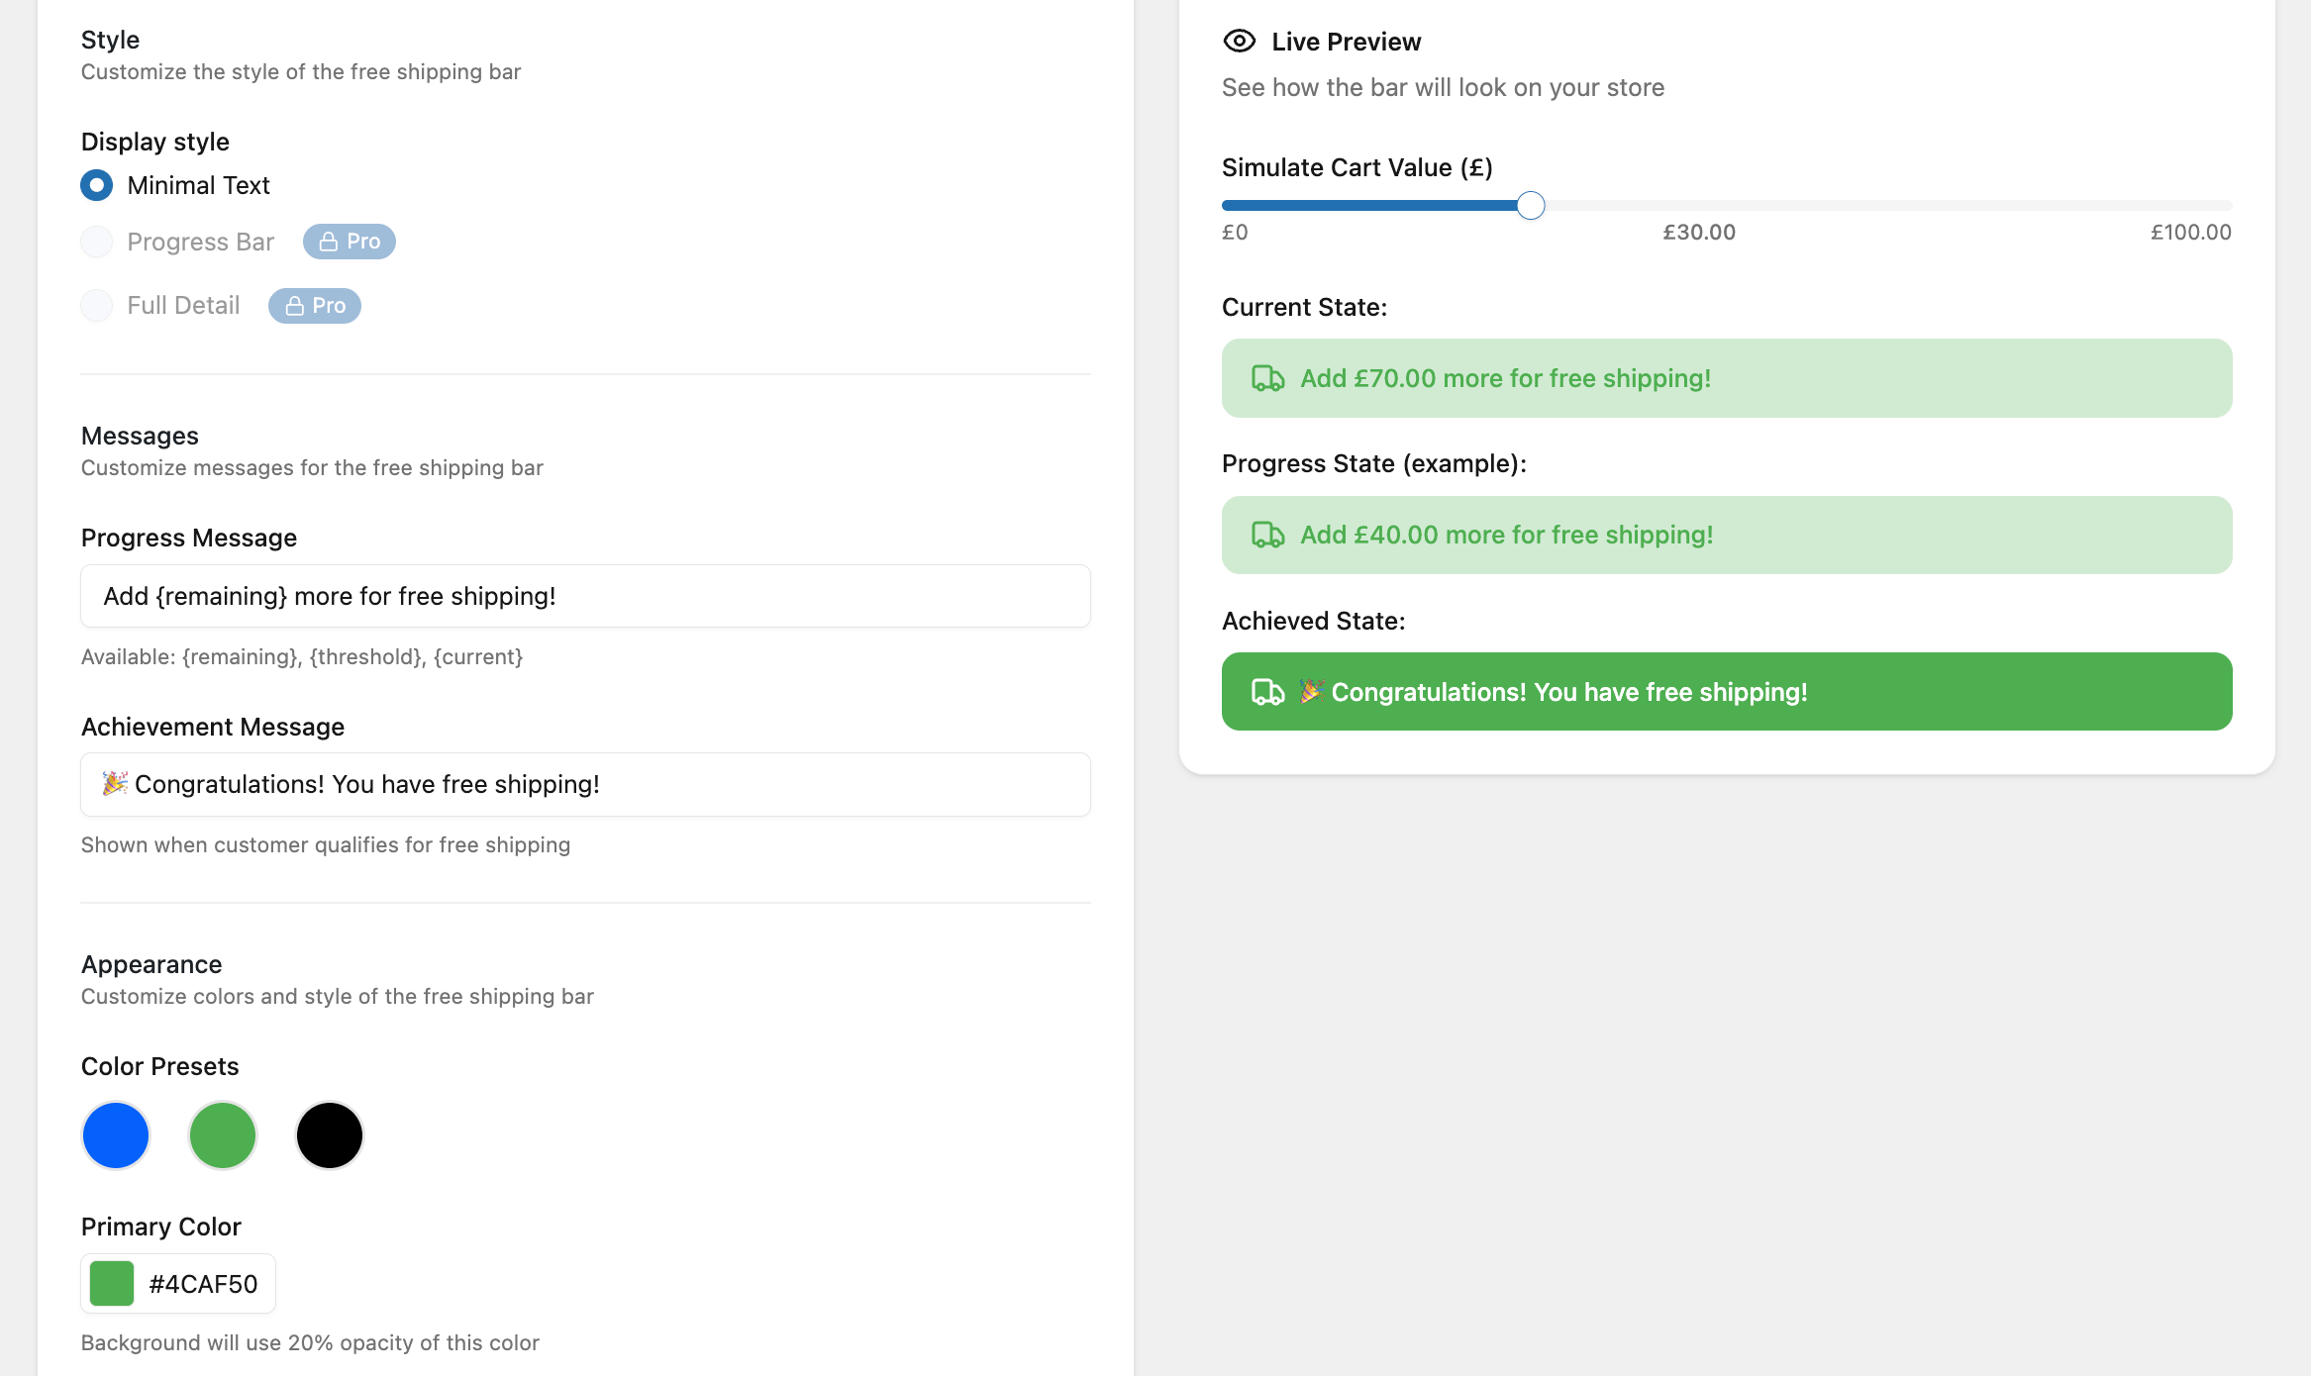
Task: Click the Simulate Cart Value slider handle
Action: 1530,205
